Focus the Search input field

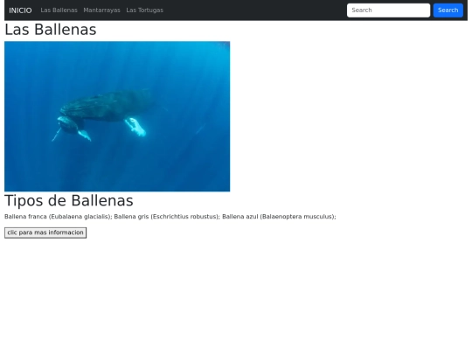tap(388, 10)
